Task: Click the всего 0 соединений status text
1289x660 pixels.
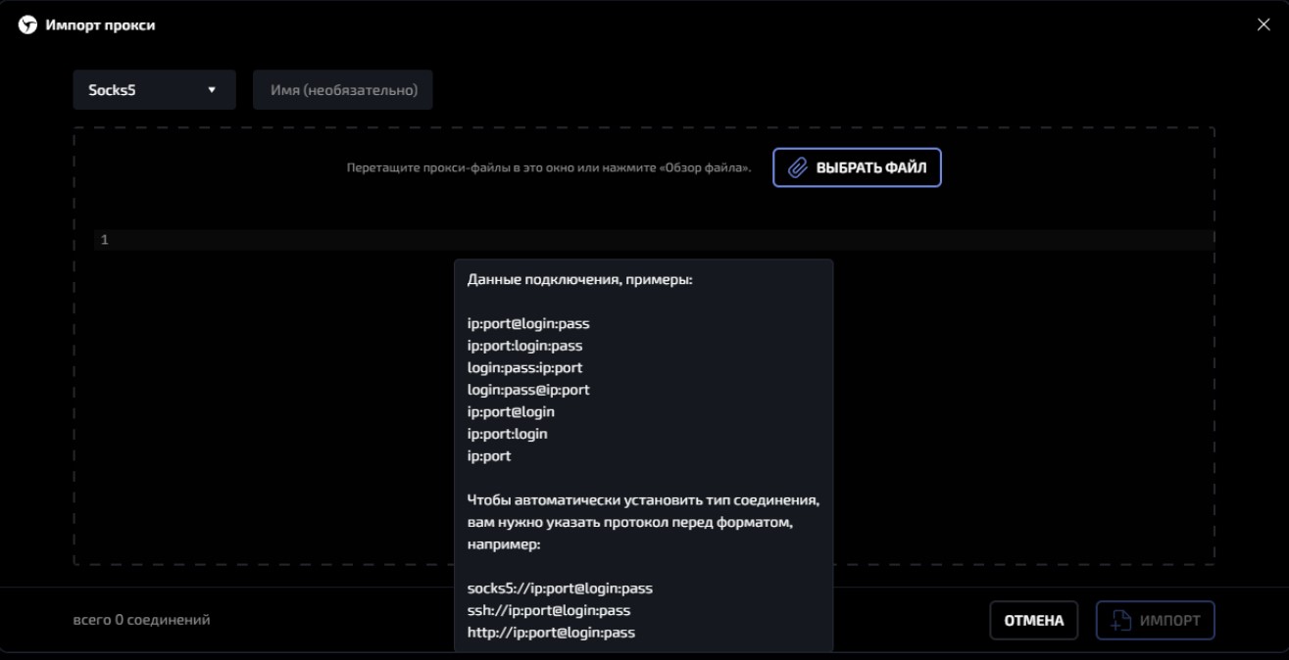Action: [x=141, y=620]
